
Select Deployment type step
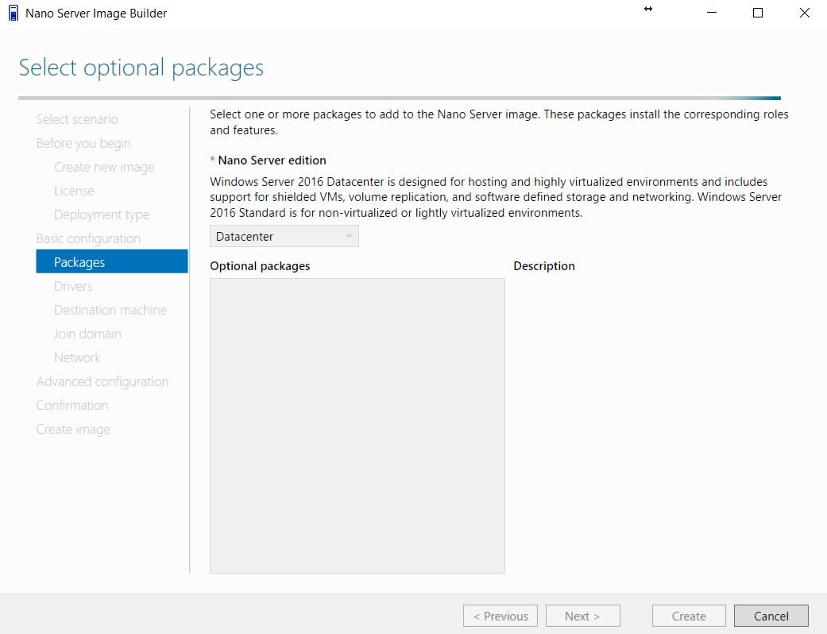(102, 215)
